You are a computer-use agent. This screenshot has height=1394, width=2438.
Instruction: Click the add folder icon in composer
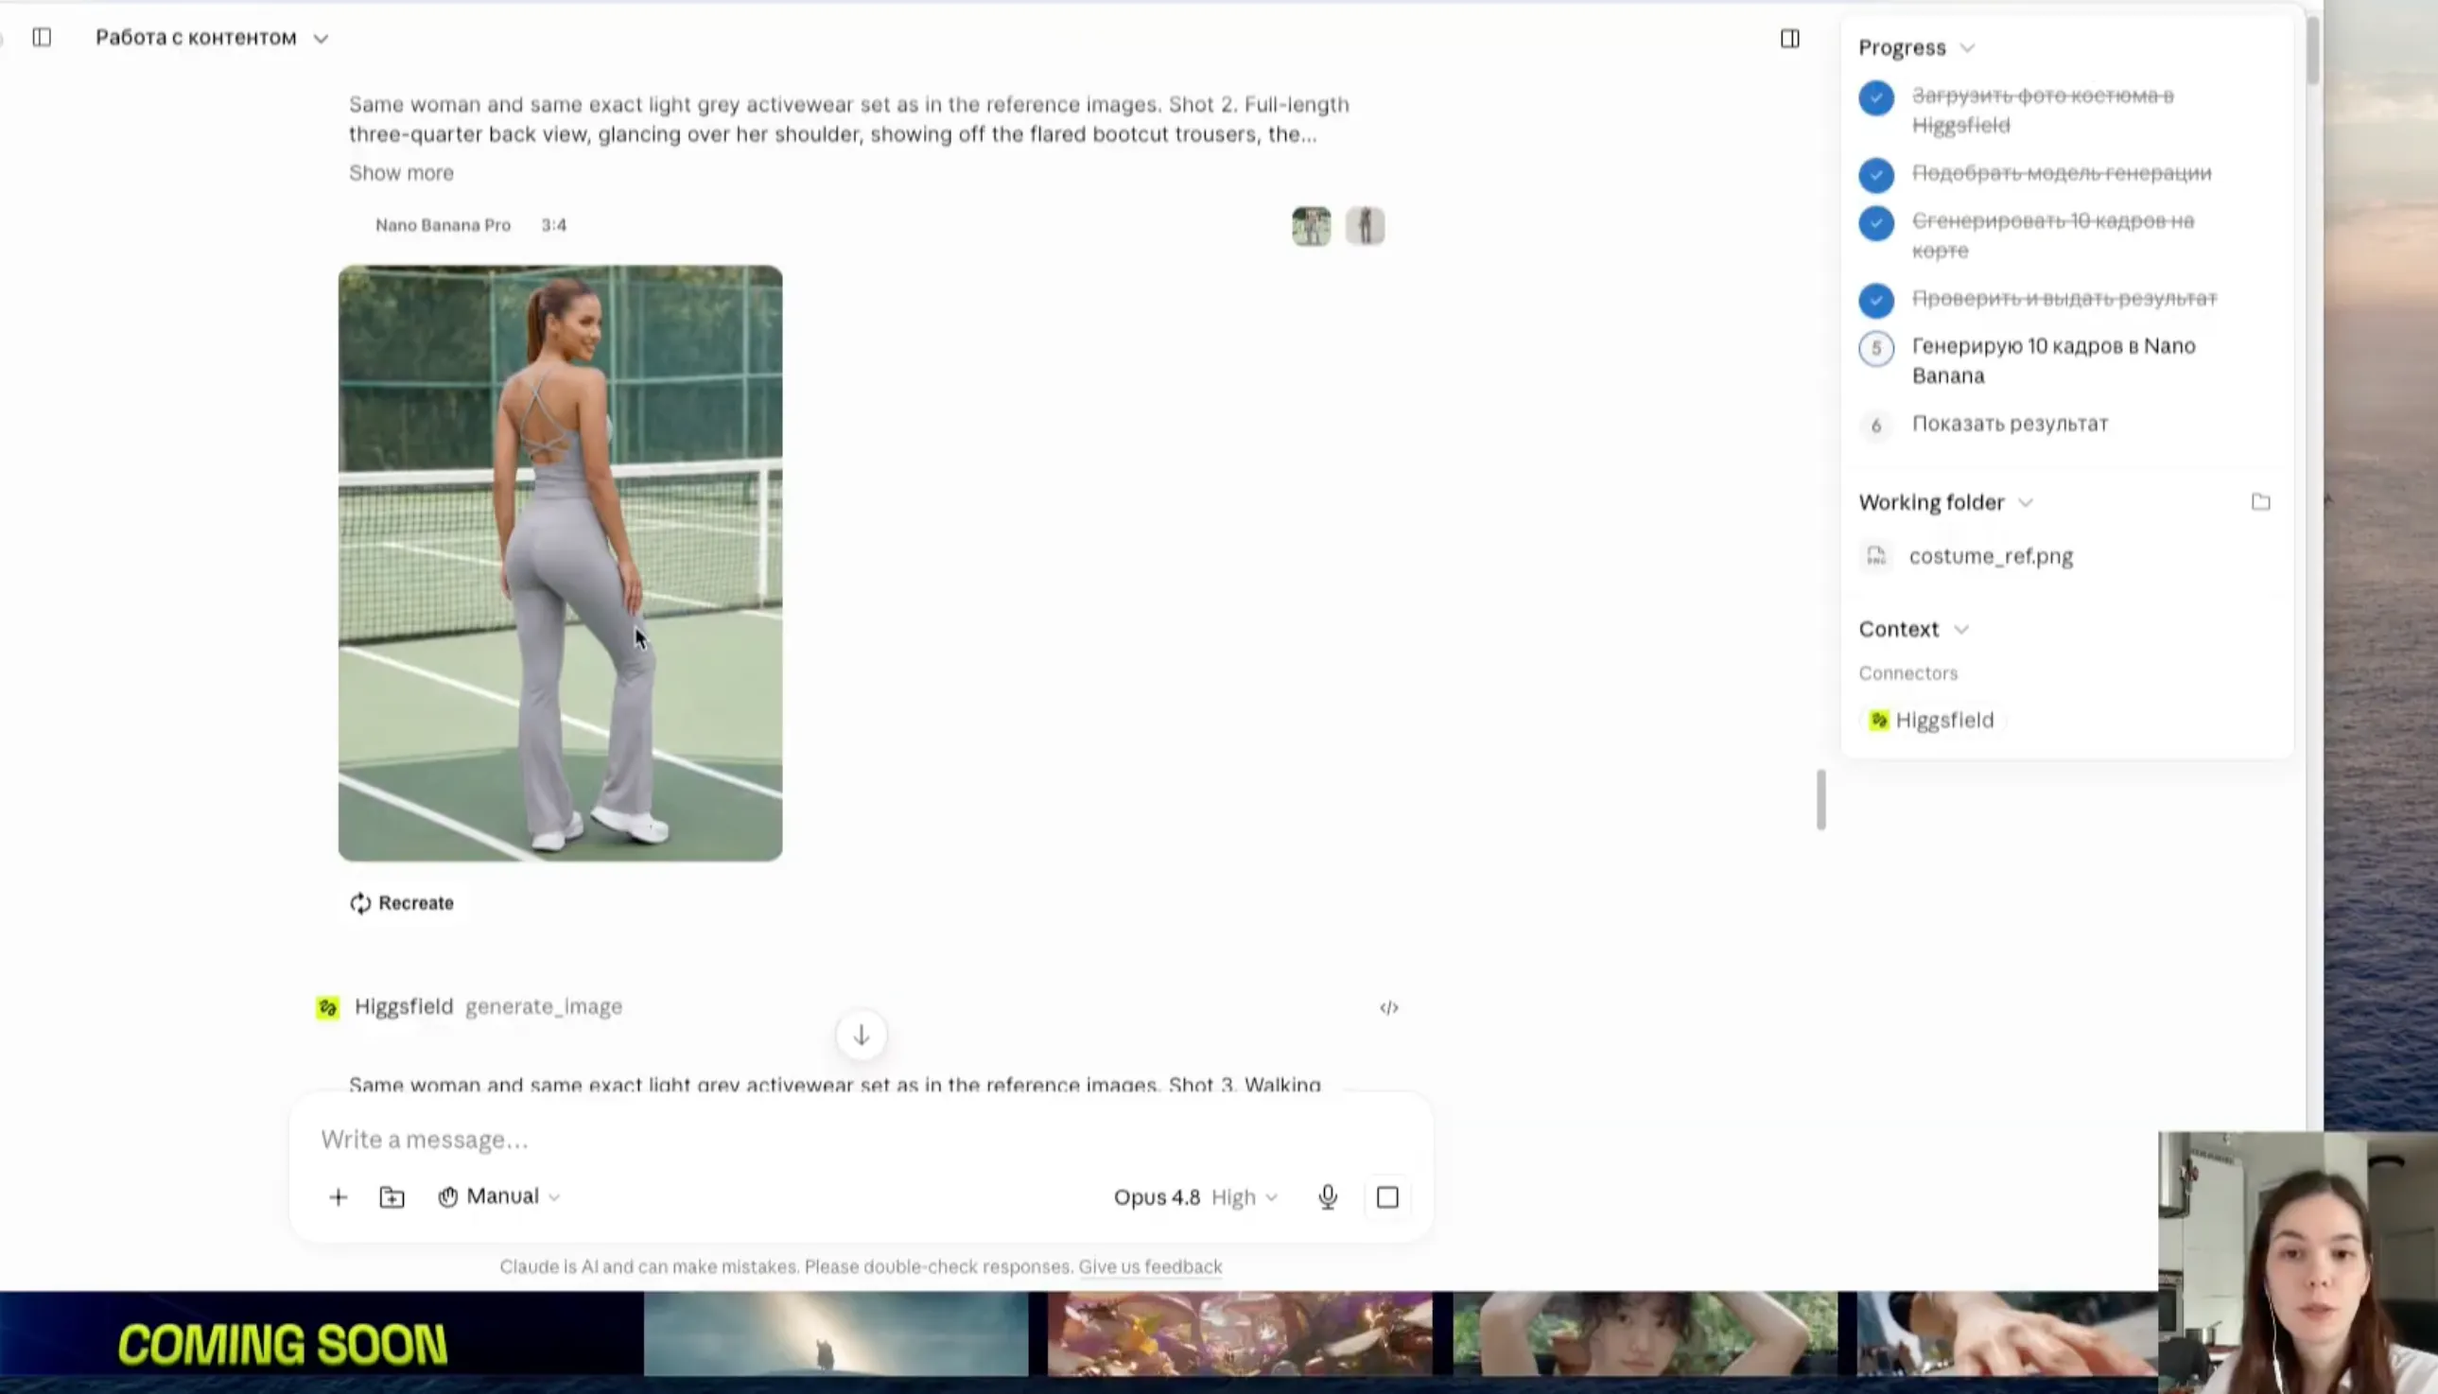392,1196
